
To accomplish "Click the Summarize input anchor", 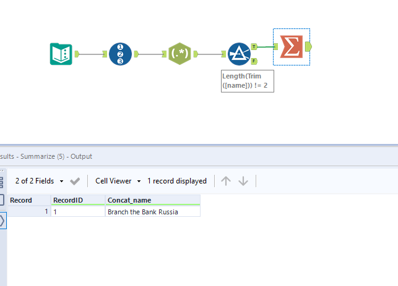I will (x=275, y=46).
